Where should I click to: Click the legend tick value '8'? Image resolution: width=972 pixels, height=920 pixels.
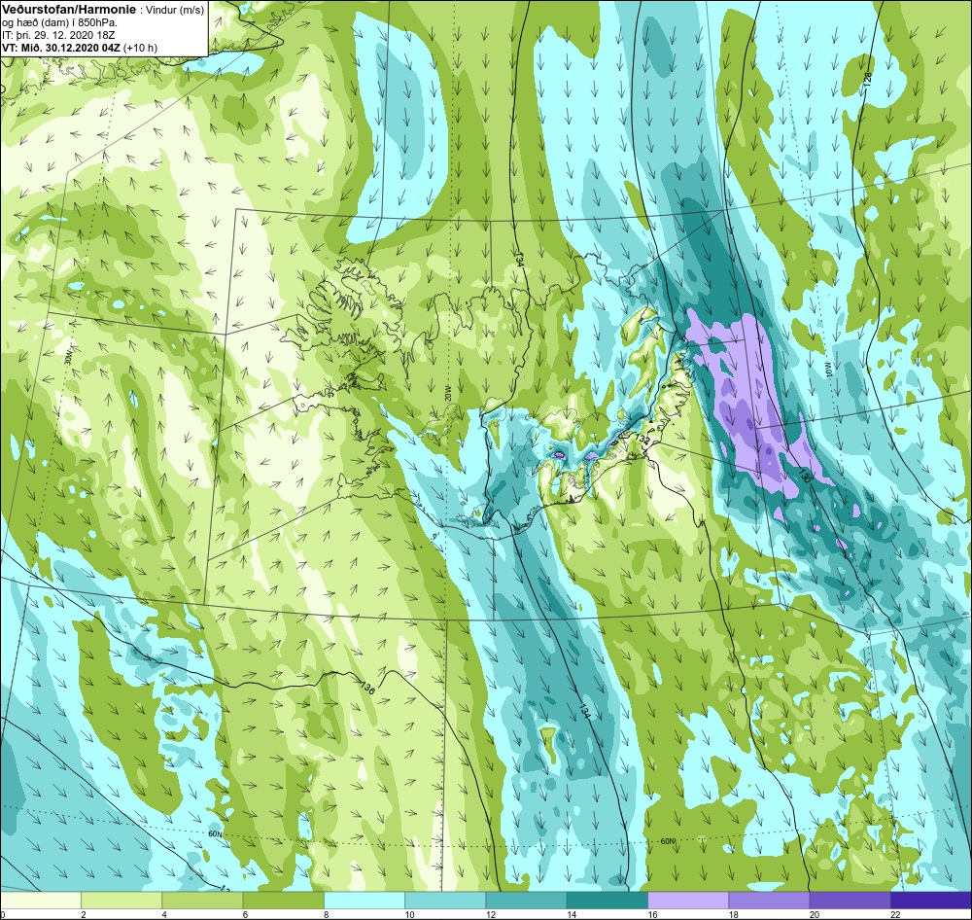(327, 914)
